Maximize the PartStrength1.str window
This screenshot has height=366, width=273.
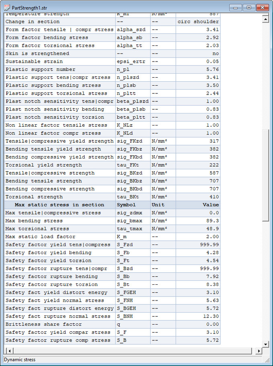(249, 7)
